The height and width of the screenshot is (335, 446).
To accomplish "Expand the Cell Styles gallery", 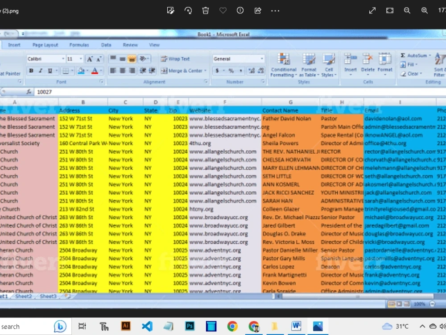I will (329, 65).
